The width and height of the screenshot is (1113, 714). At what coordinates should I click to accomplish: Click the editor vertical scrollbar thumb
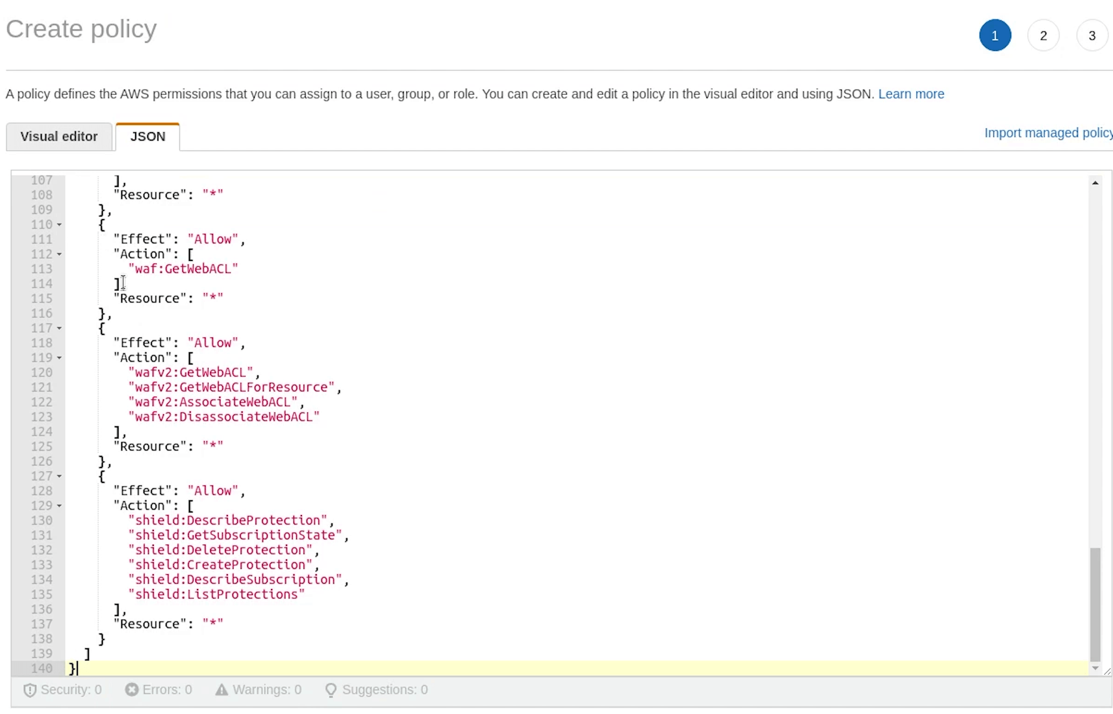(x=1095, y=605)
